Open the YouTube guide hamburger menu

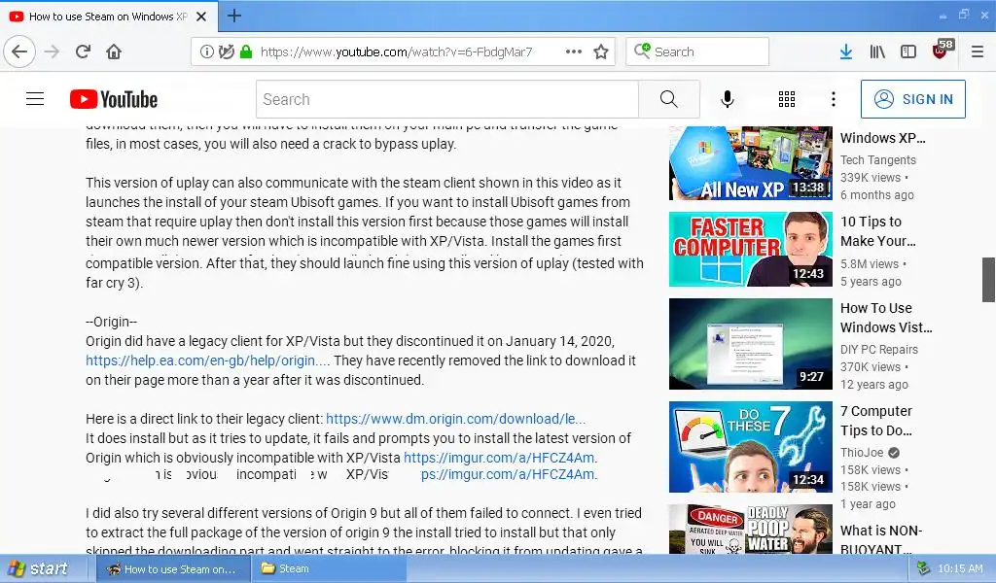tap(35, 99)
